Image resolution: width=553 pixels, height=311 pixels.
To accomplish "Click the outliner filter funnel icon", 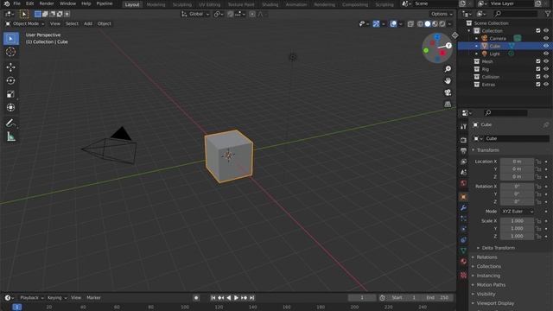I will [x=547, y=14].
